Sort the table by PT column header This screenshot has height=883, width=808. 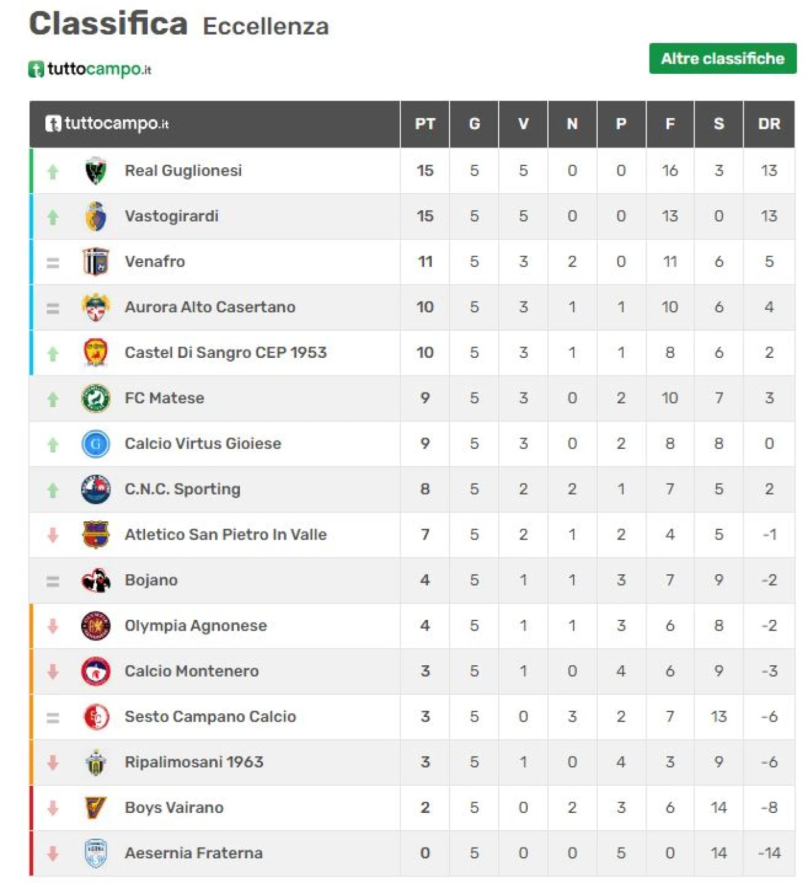[x=425, y=124]
